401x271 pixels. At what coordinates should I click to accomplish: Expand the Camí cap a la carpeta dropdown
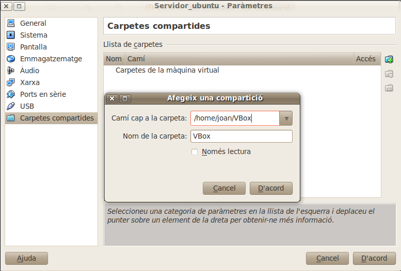point(286,118)
